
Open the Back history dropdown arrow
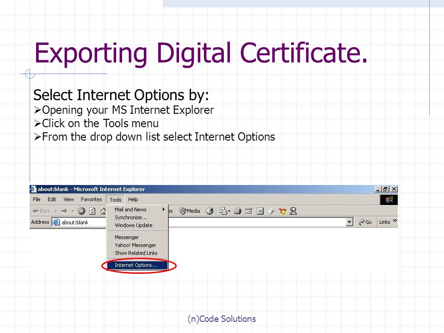point(56,211)
